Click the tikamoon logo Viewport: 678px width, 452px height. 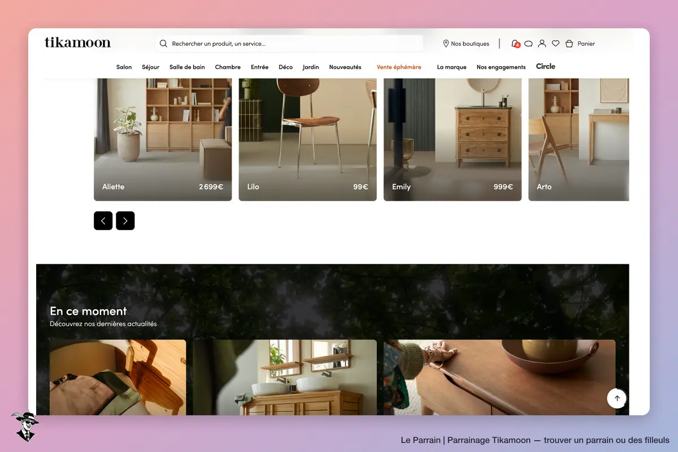tap(77, 42)
